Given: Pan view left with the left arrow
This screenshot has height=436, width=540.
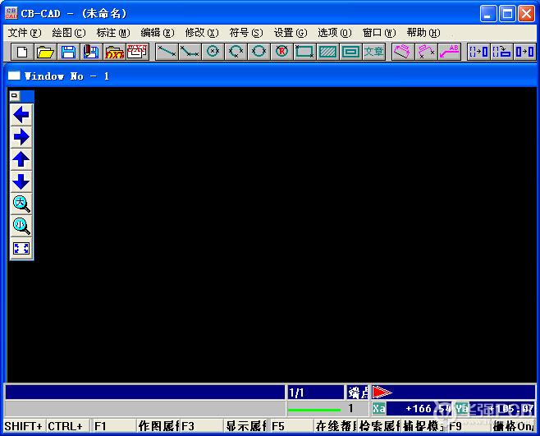Looking at the screenshot, I should (x=21, y=115).
